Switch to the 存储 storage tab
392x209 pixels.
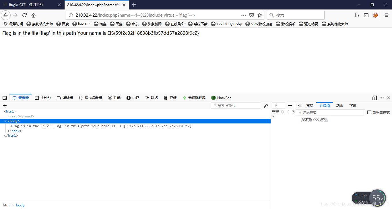(x=170, y=98)
